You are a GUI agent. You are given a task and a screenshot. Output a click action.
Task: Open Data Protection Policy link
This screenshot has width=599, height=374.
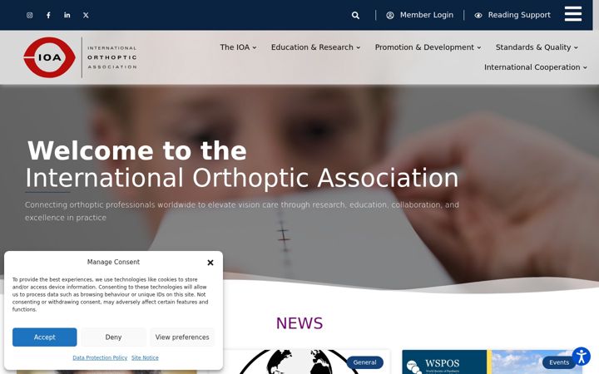100,357
